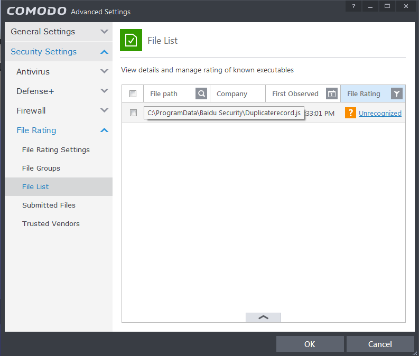Expand the General Settings section

tap(104, 32)
